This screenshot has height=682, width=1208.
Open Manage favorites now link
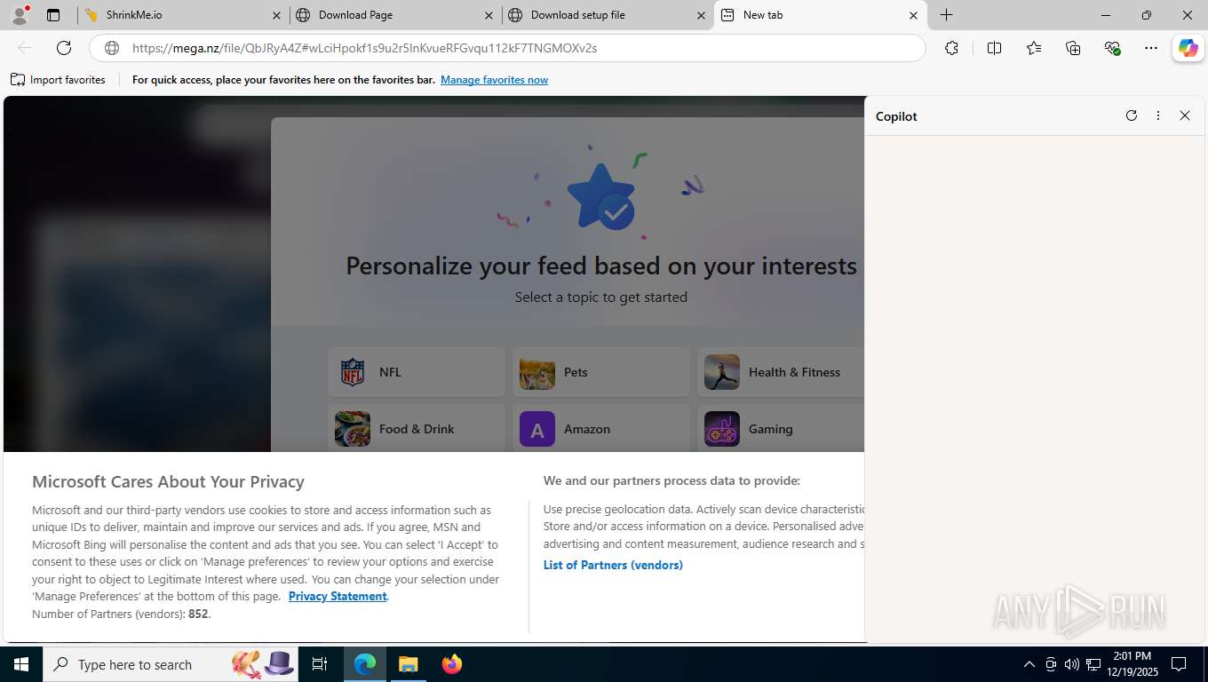(494, 80)
